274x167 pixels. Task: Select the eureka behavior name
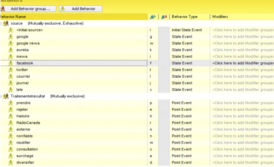click(x=23, y=50)
